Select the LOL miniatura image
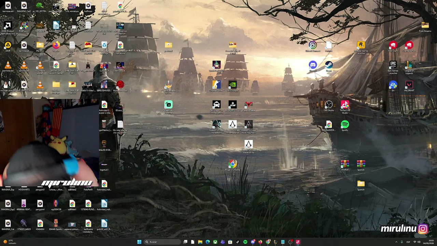 [x=72, y=7]
